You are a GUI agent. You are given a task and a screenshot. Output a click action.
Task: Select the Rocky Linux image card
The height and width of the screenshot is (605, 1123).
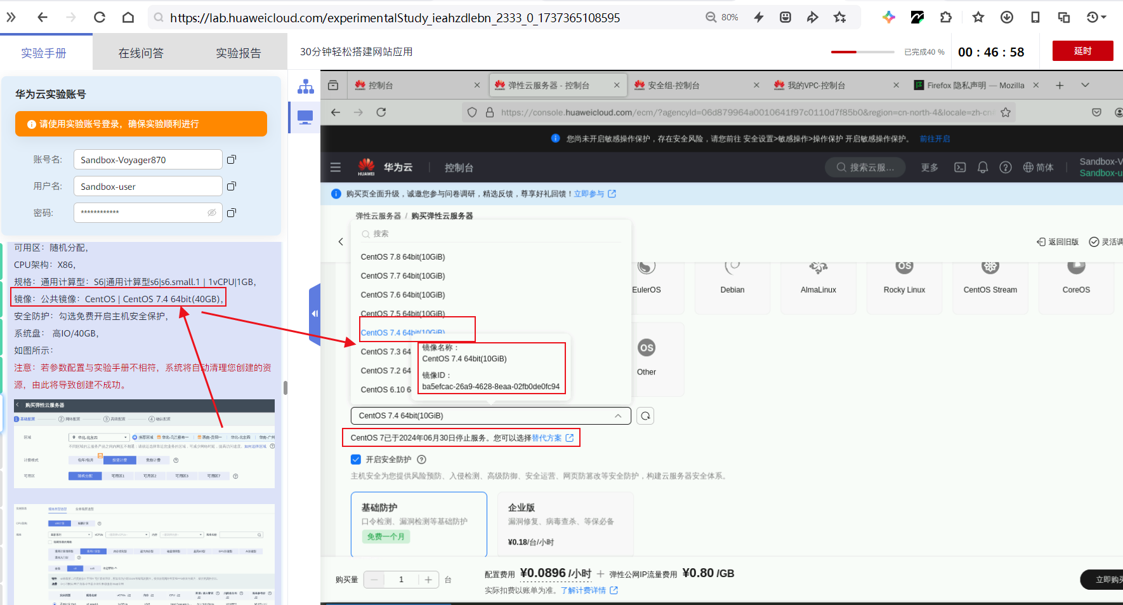pos(904,289)
